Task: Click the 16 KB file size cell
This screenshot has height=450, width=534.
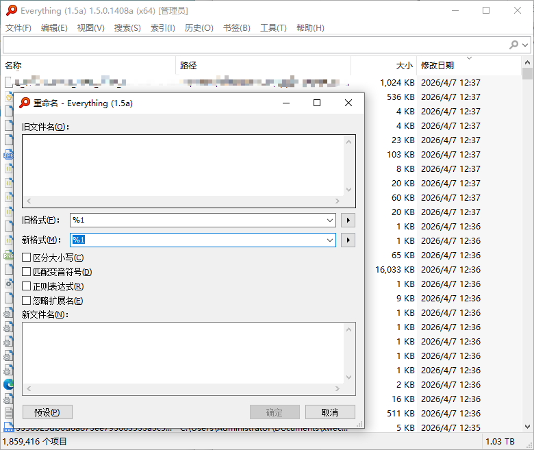Action: point(403,399)
